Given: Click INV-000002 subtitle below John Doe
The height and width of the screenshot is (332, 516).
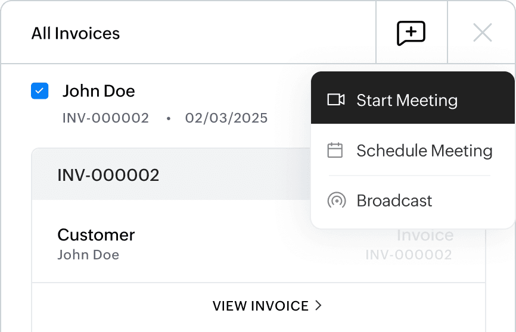Looking at the screenshot, I should coord(105,118).
